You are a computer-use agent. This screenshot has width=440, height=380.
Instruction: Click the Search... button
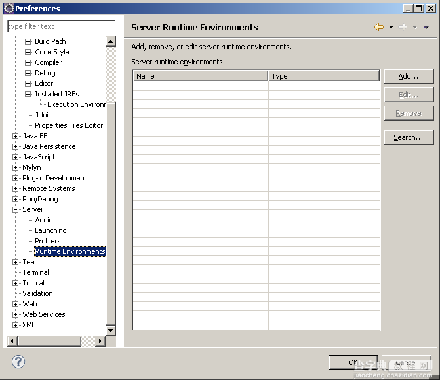click(409, 137)
